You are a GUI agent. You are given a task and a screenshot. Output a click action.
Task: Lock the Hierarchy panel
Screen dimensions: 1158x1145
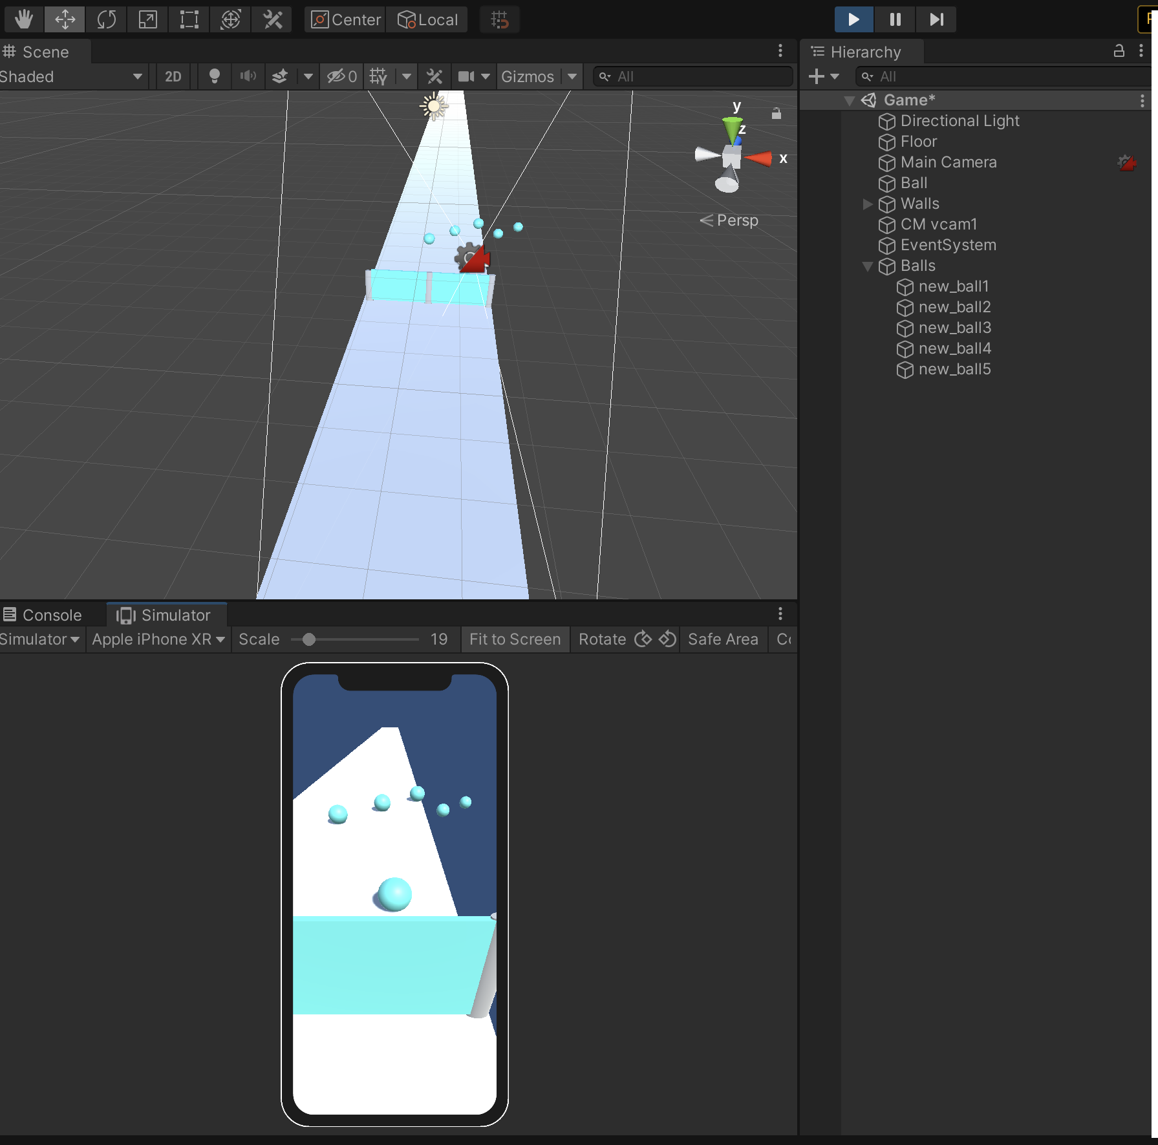coord(1119,50)
